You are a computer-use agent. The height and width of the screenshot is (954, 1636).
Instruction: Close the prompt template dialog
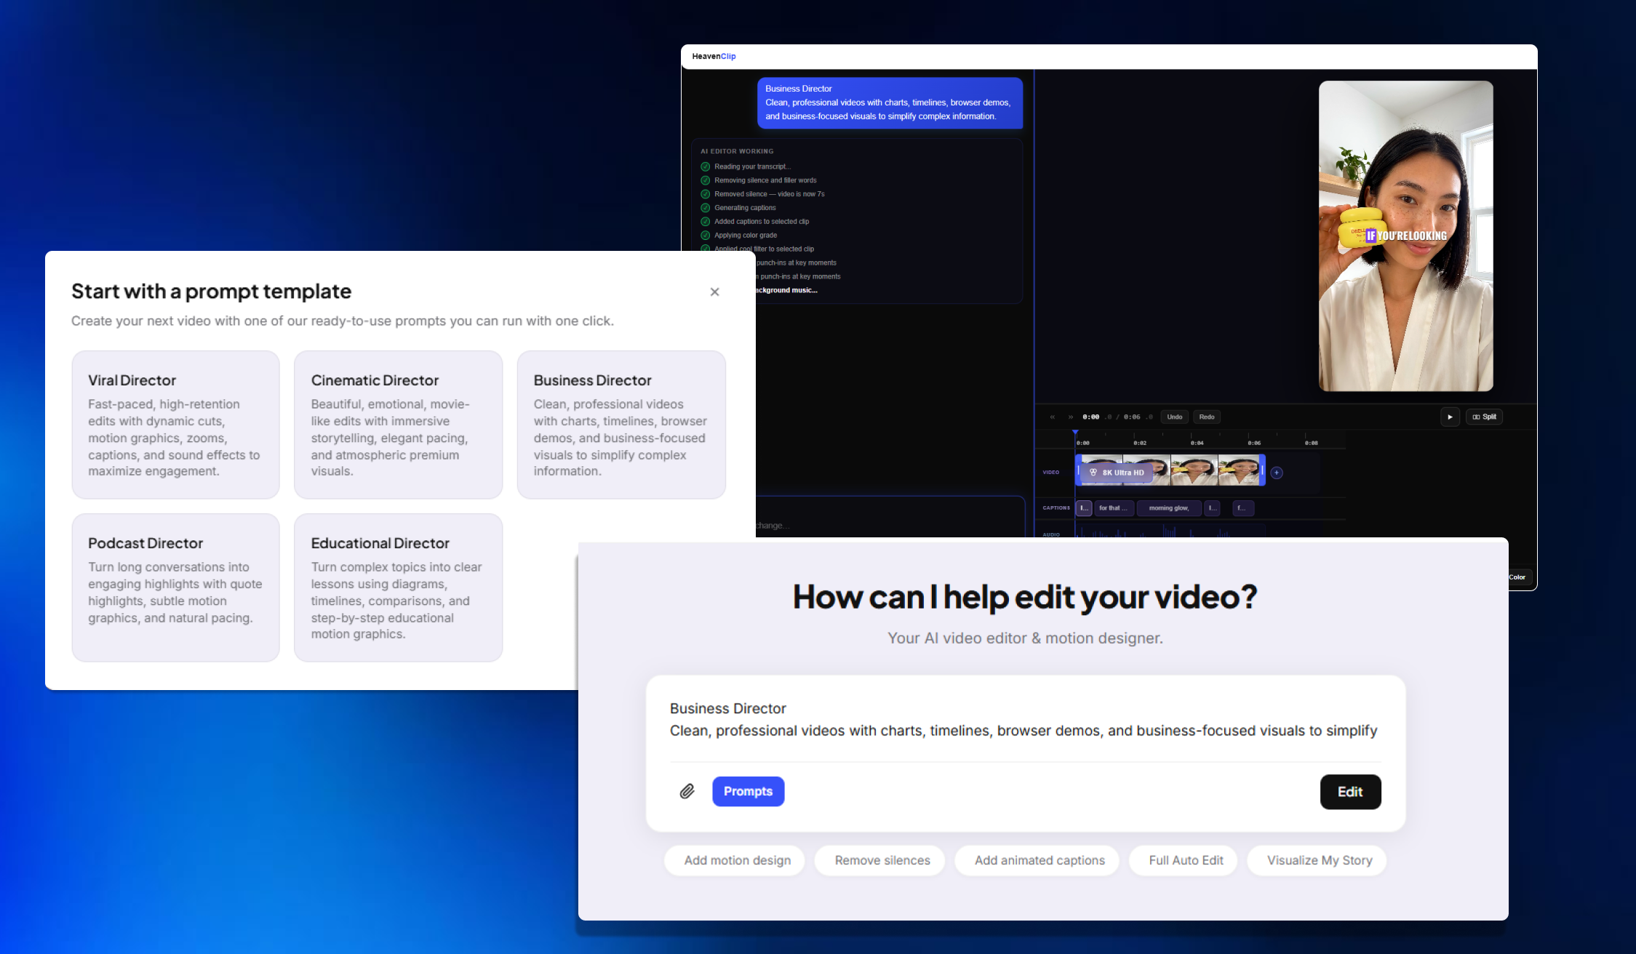pyautogui.click(x=714, y=292)
